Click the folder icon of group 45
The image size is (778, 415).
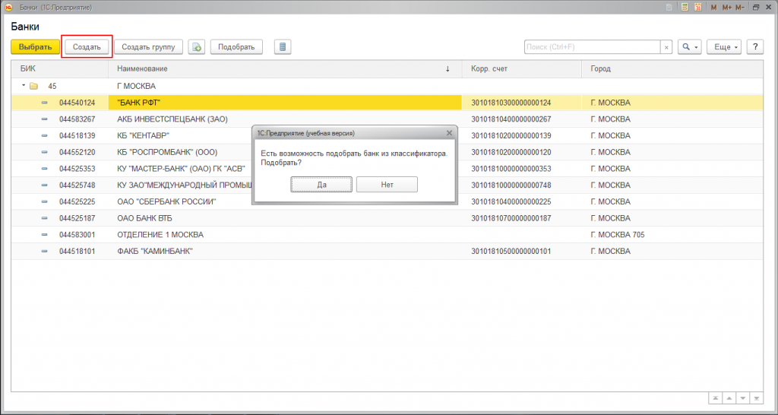(33, 86)
